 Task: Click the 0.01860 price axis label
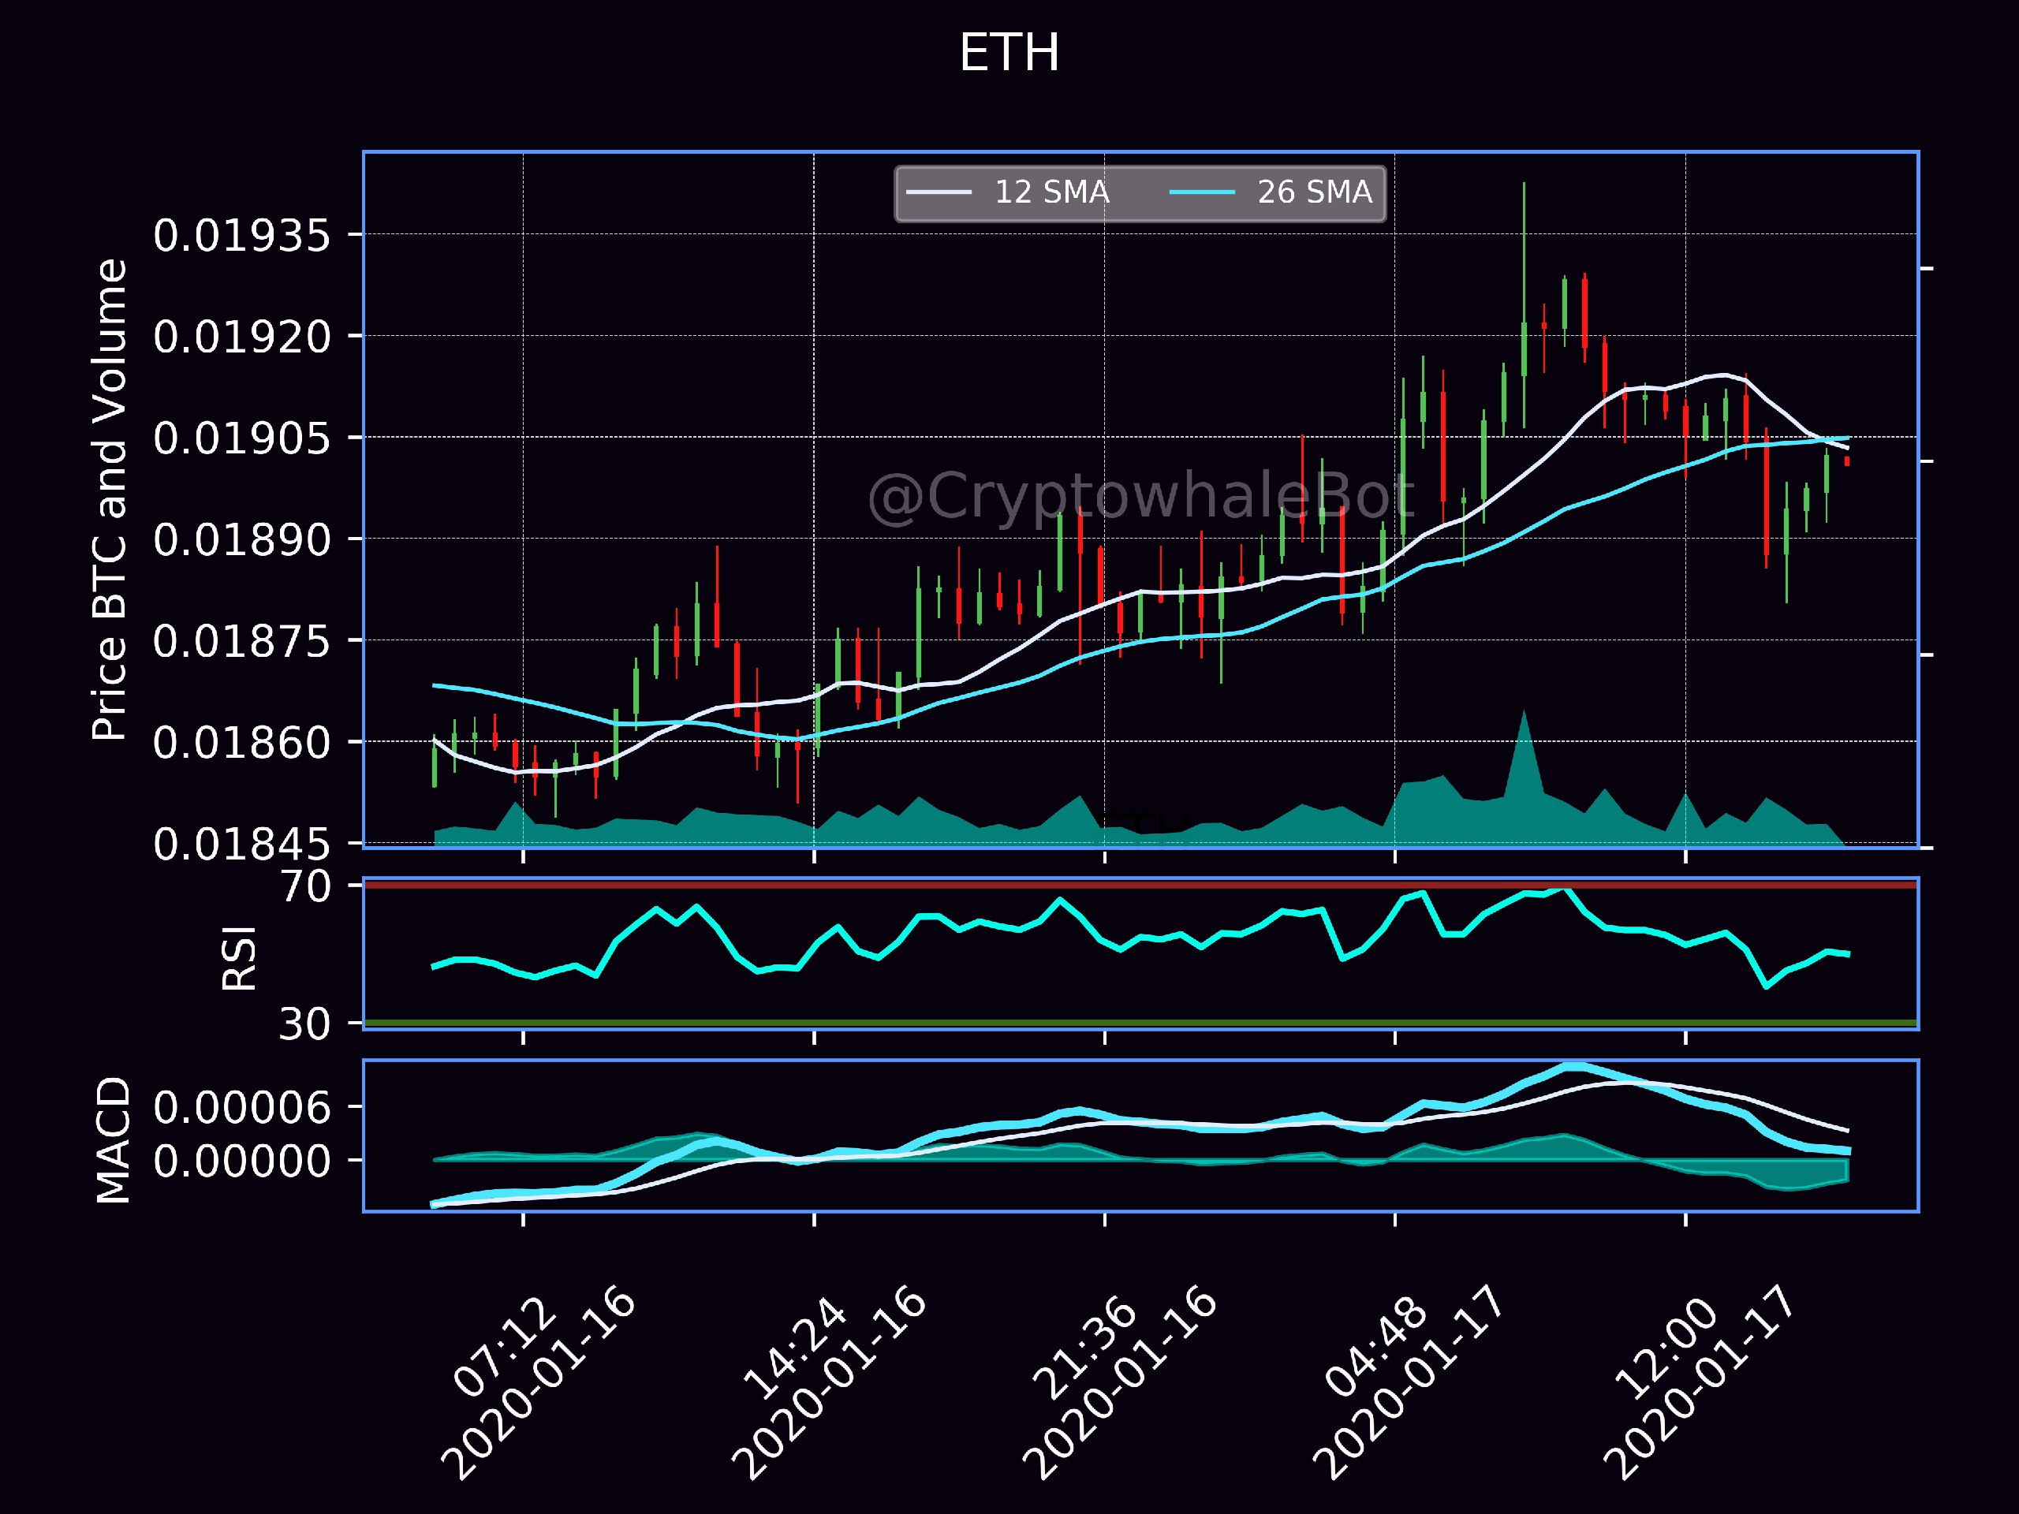click(x=242, y=742)
